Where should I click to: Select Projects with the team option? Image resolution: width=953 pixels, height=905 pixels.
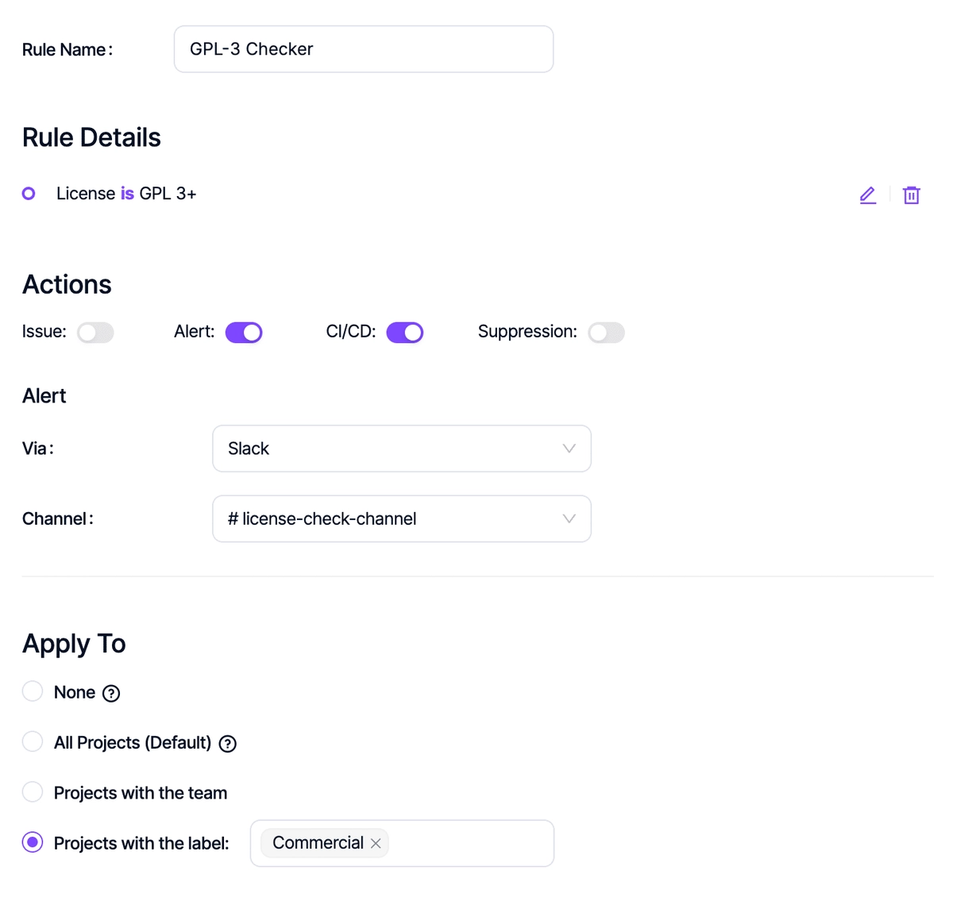pos(33,792)
